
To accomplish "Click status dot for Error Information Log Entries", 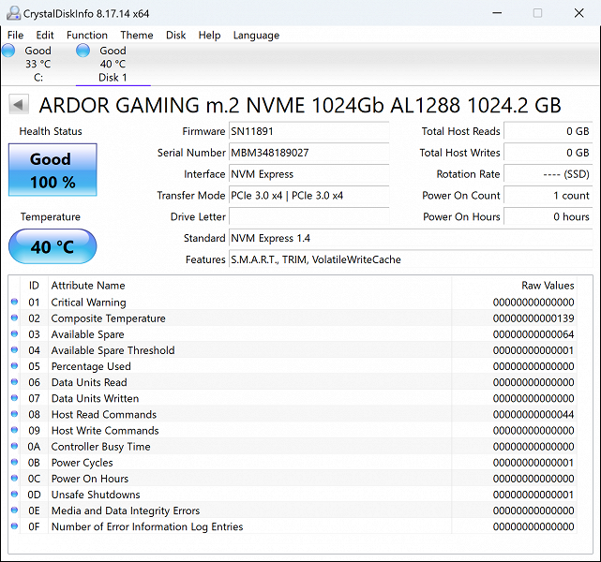I will (x=15, y=526).
